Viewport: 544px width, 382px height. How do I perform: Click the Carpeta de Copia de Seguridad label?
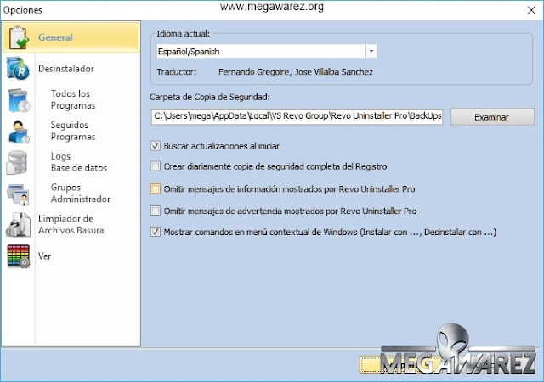tap(210, 97)
